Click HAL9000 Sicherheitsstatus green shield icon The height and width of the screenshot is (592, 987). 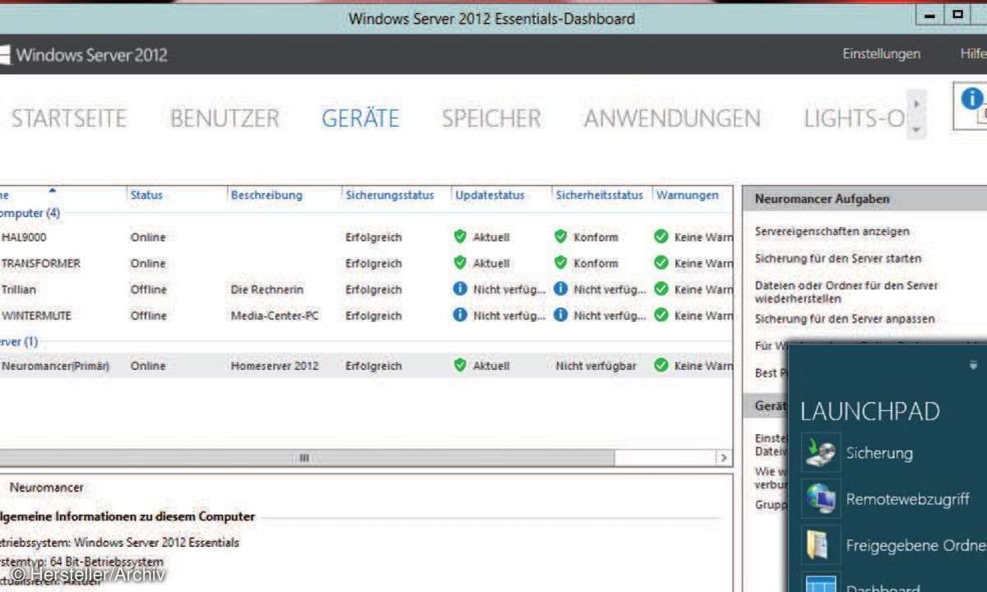pyautogui.click(x=561, y=237)
